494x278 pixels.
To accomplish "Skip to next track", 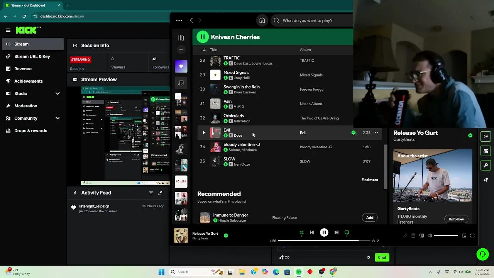I will pyautogui.click(x=337, y=233).
